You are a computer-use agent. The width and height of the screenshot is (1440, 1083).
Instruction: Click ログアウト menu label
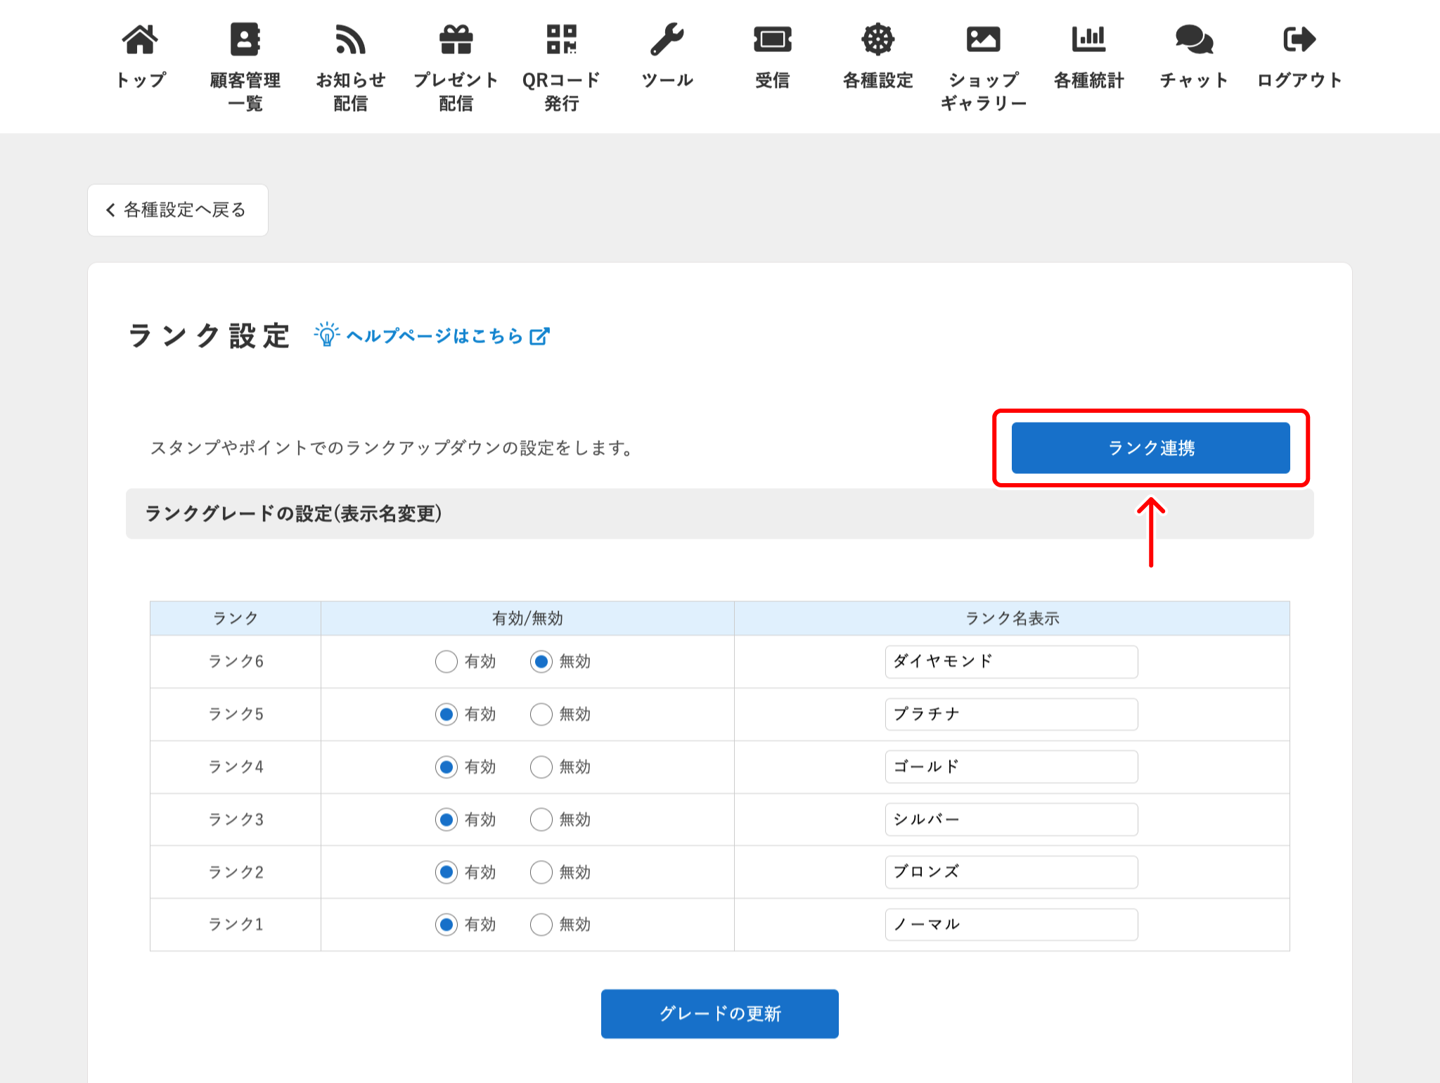[1299, 80]
